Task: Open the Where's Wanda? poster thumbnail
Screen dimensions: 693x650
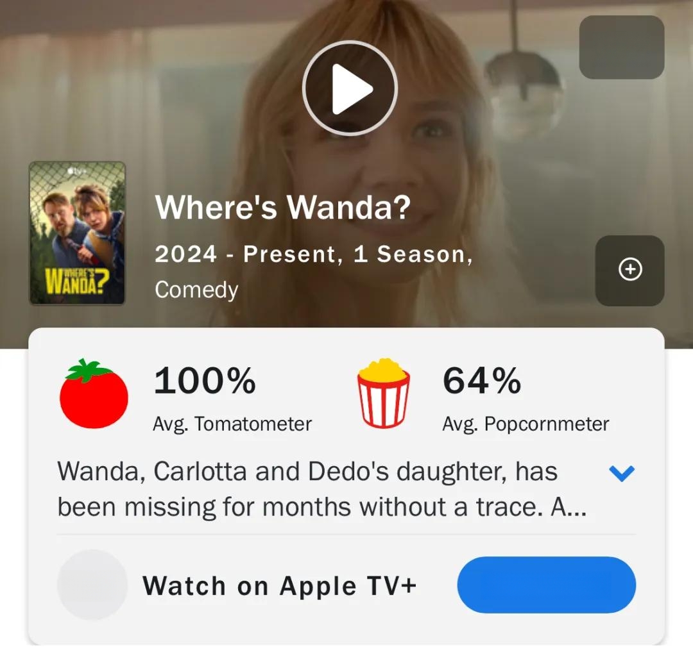Action: [x=78, y=233]
